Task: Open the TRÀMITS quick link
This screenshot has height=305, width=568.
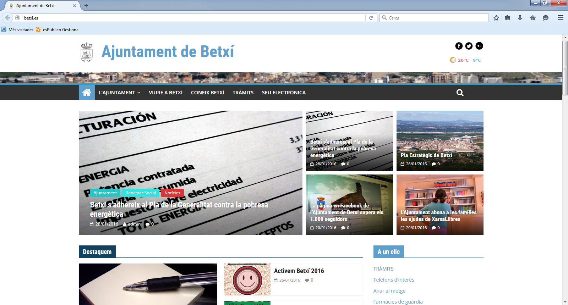Action: (x=383, y=269)
